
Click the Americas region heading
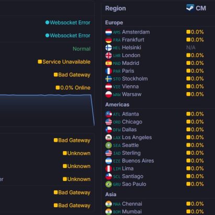pos(117,105)
